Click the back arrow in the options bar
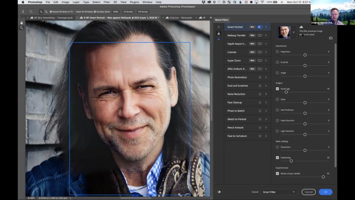The height and width of the screenshot is (200, 355). pyautogui.click(x=23, y=12)
